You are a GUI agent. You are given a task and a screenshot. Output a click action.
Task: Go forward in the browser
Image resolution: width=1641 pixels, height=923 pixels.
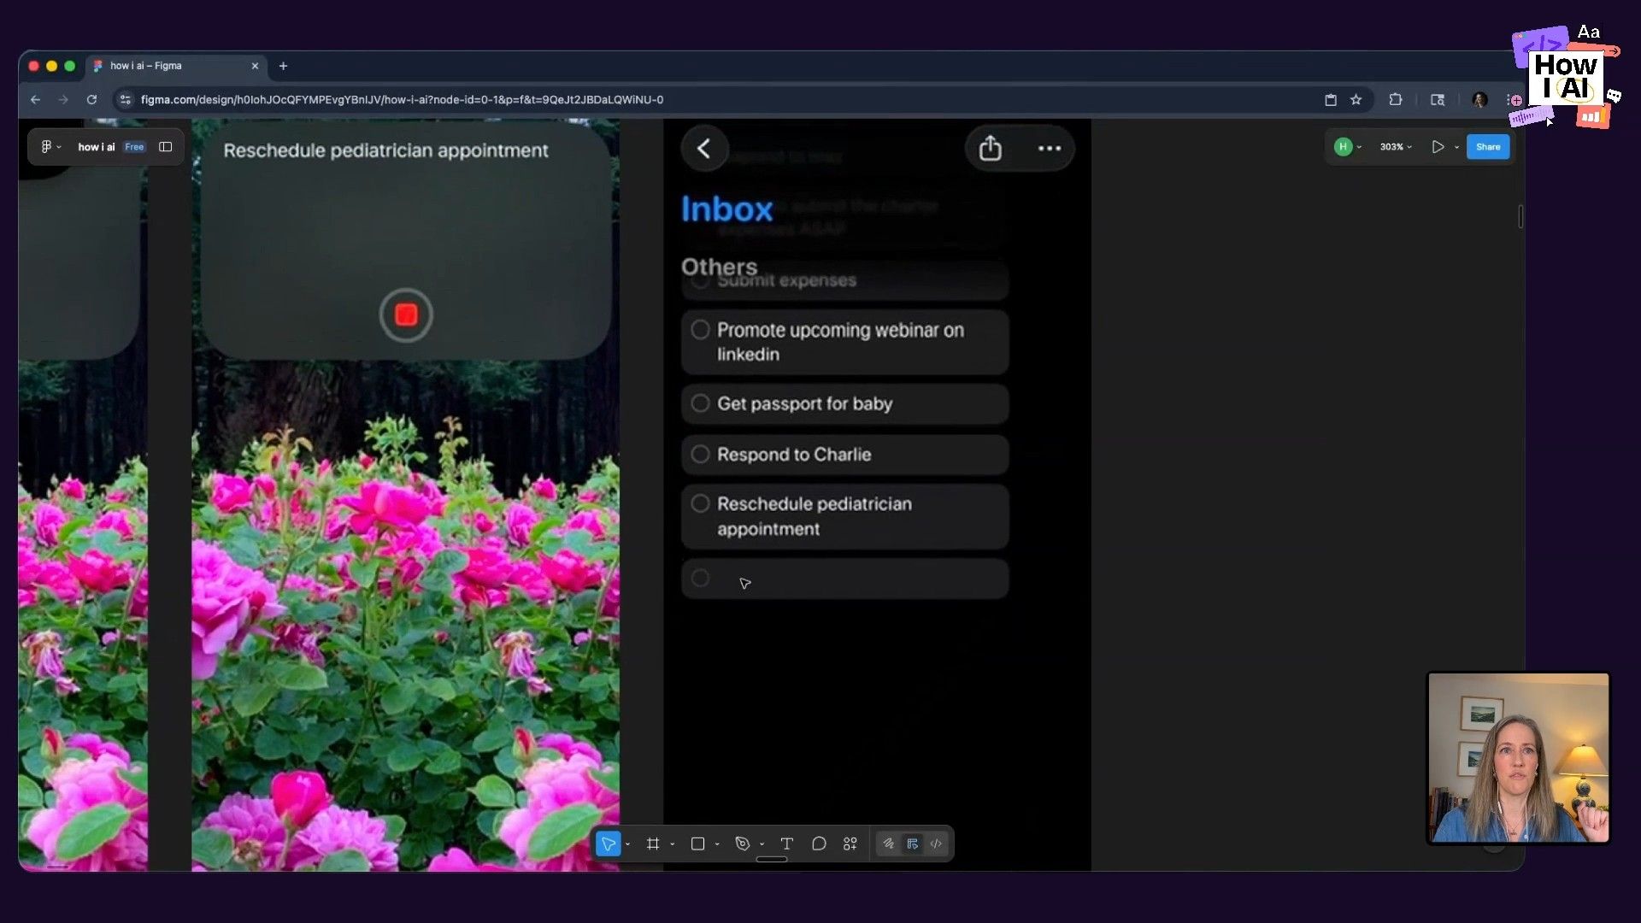coord(63,100)
